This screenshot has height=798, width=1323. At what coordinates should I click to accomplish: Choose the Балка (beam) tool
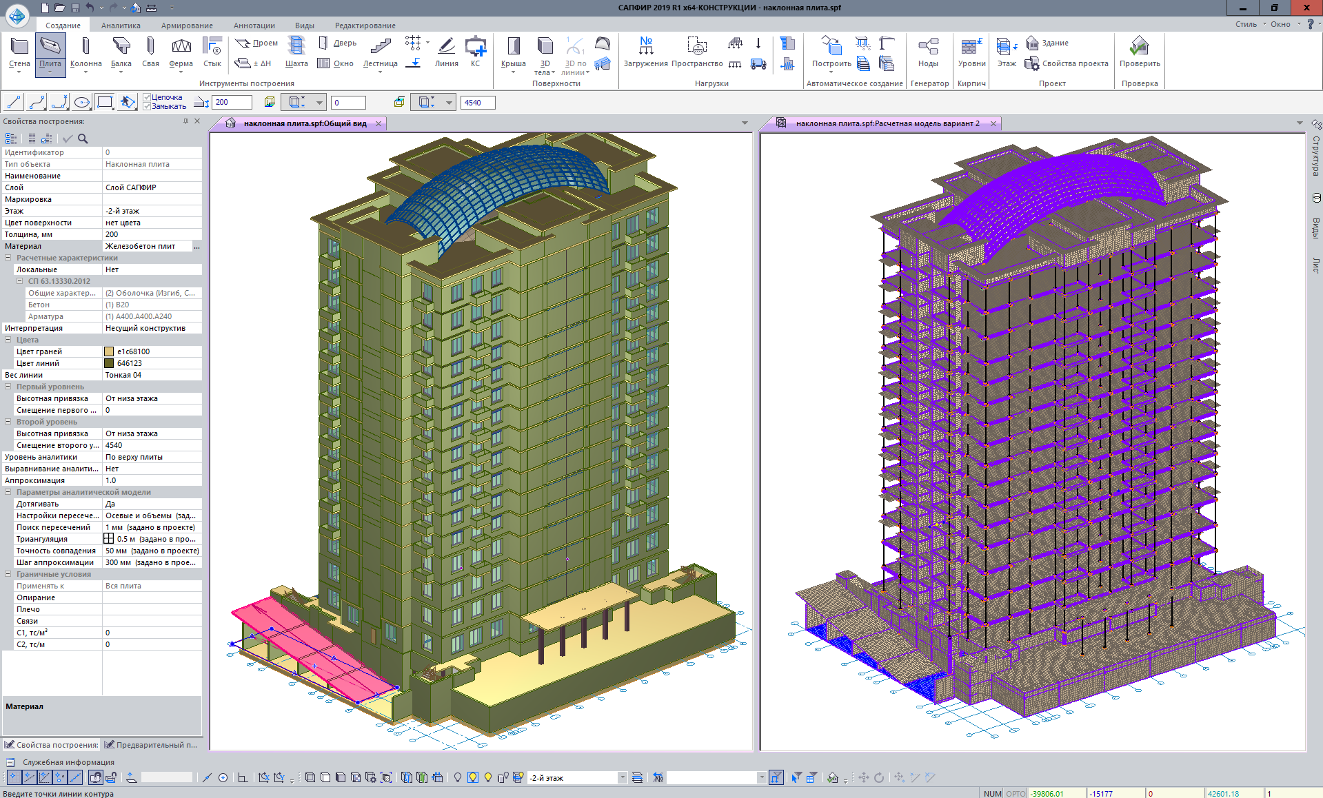(121, 52)
